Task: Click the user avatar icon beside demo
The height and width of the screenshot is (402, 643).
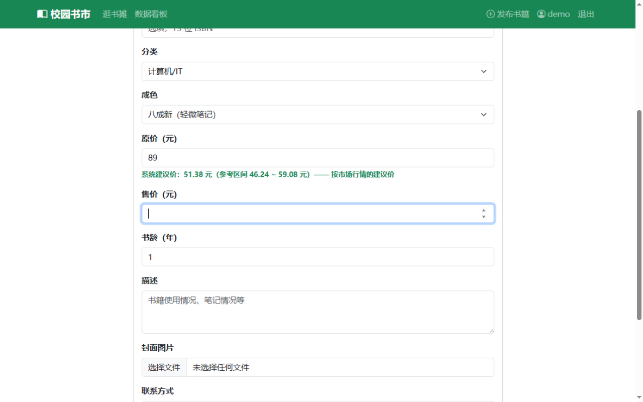Action: (541, 14)
